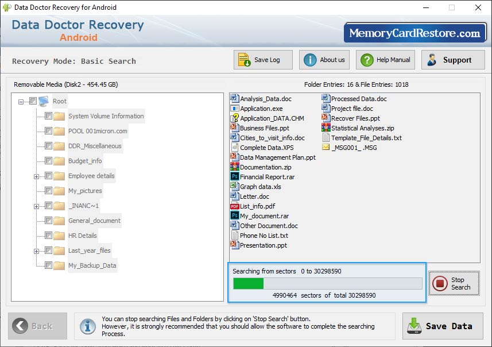Check the Employee details checkbox

48,176
